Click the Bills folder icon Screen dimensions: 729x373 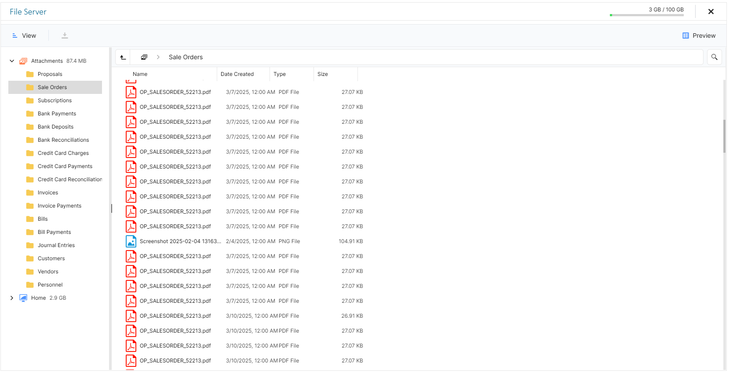point(30,219)
